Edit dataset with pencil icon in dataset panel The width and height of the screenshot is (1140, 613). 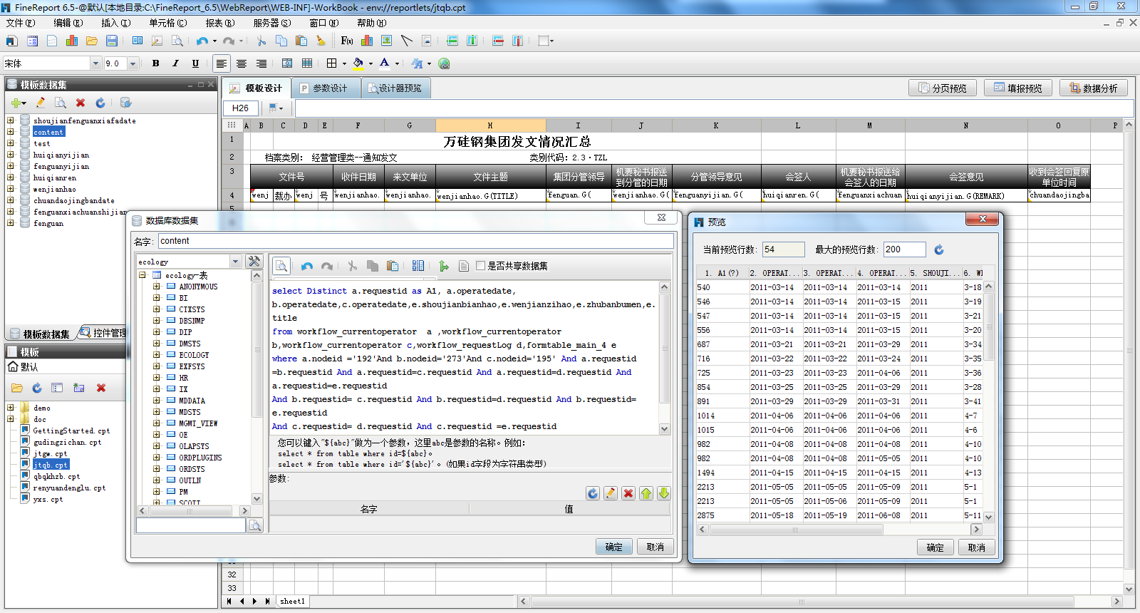pyautogui.click(x=41, y=103)
